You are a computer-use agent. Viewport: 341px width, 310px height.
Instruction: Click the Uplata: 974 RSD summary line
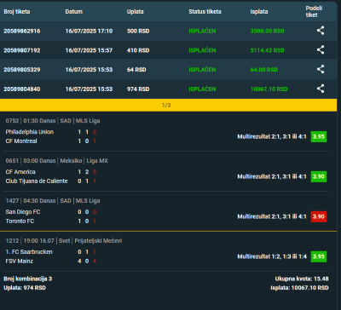tap(25, 288)
